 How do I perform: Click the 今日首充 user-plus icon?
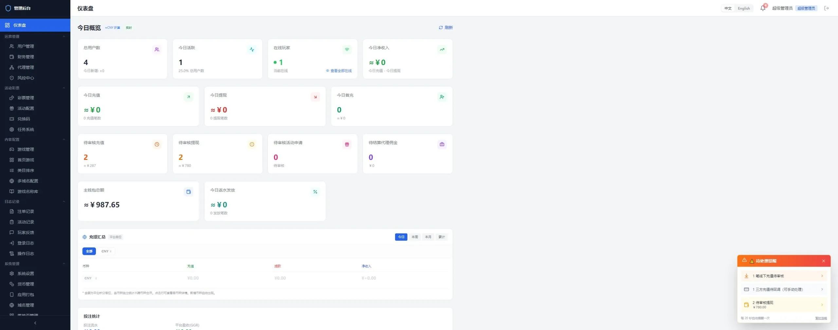pyautogui.click(x=442, y=97)
